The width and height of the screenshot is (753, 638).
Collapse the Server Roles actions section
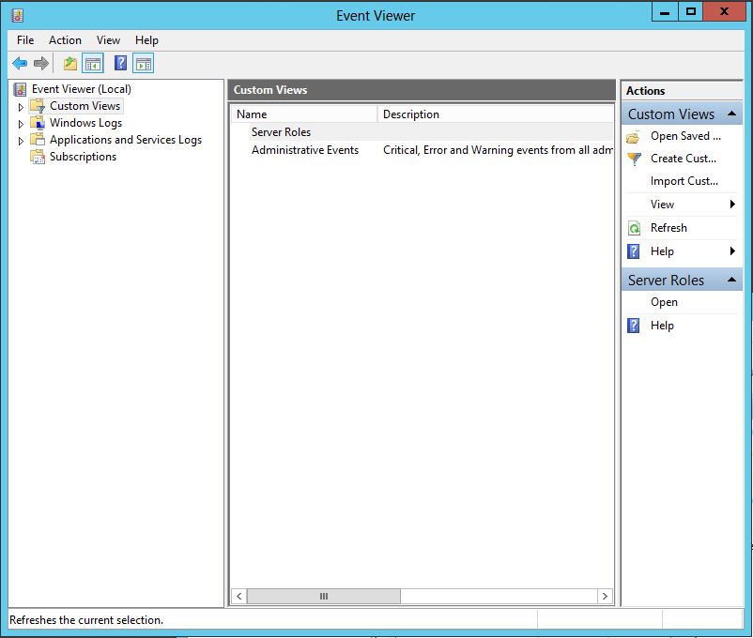tap(730, 281)
